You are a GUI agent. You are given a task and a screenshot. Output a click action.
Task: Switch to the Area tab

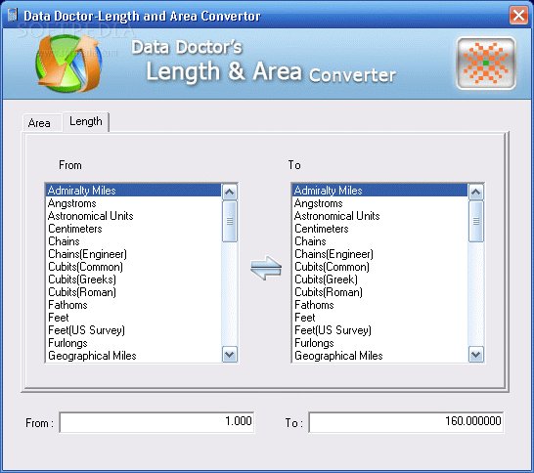click(39, 123)
